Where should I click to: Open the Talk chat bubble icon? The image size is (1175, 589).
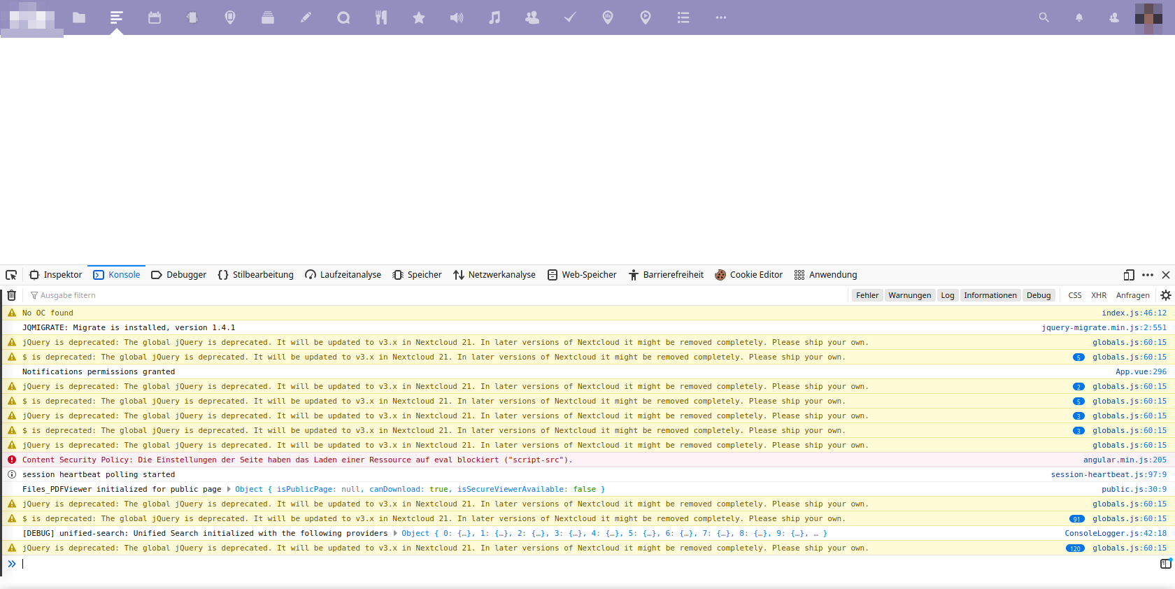click(x=343, y=17)
